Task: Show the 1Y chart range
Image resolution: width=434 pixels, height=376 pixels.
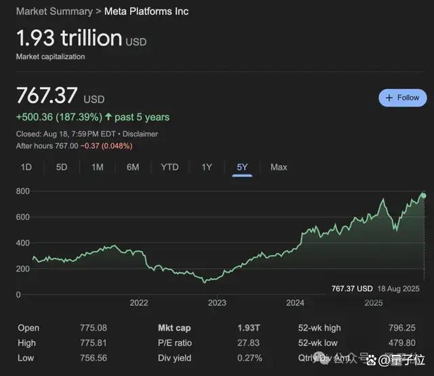Action: click(x=206, y=167)
